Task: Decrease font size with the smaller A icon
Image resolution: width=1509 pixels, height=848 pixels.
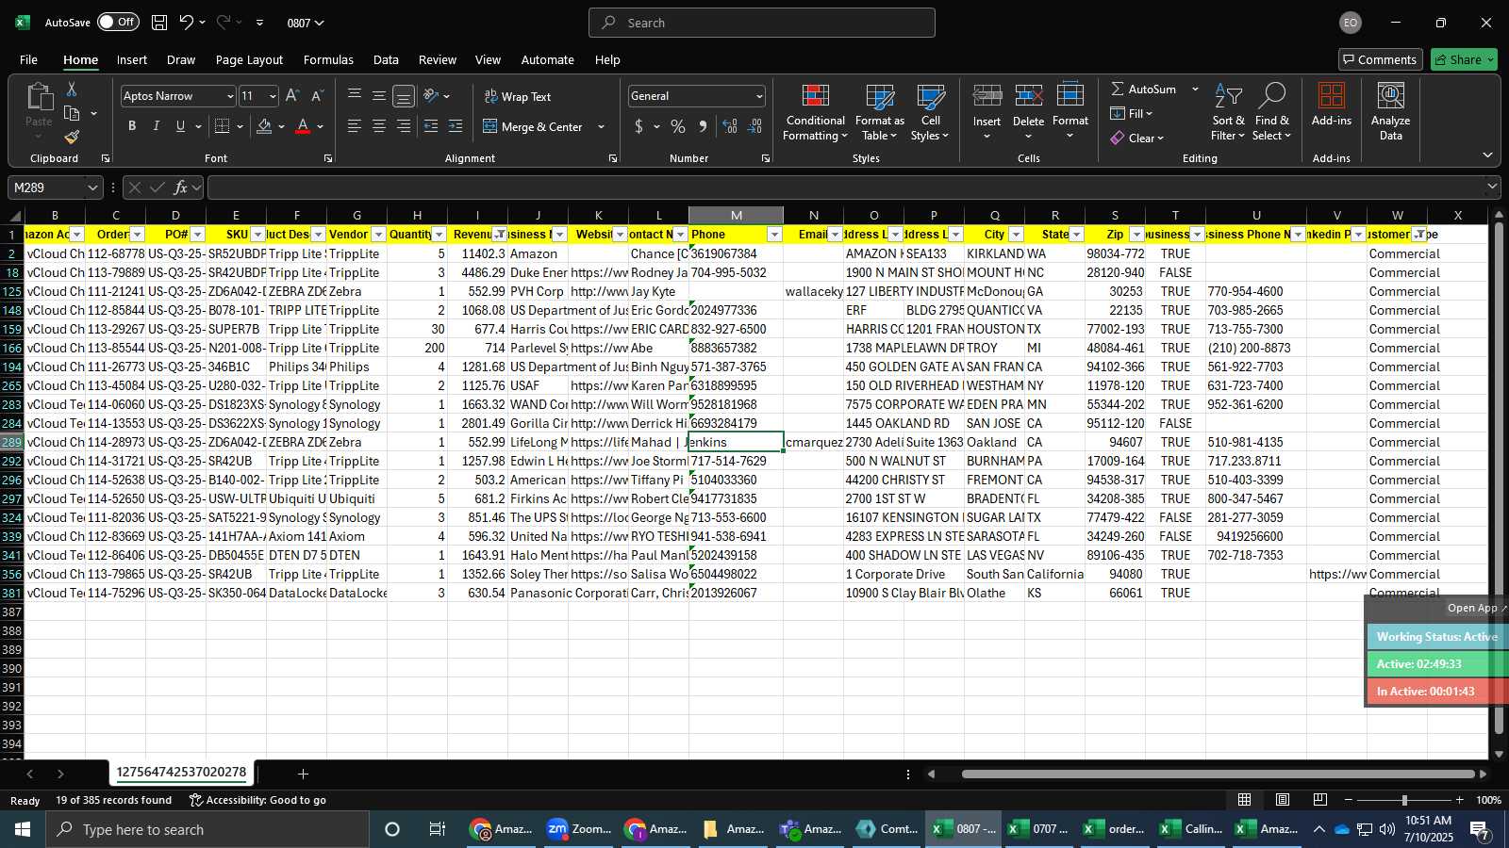Action: point(317,96)
